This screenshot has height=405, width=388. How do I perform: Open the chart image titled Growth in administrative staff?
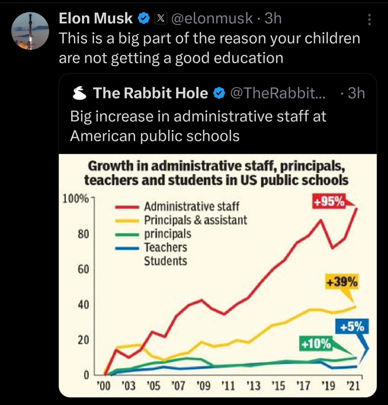218,275
